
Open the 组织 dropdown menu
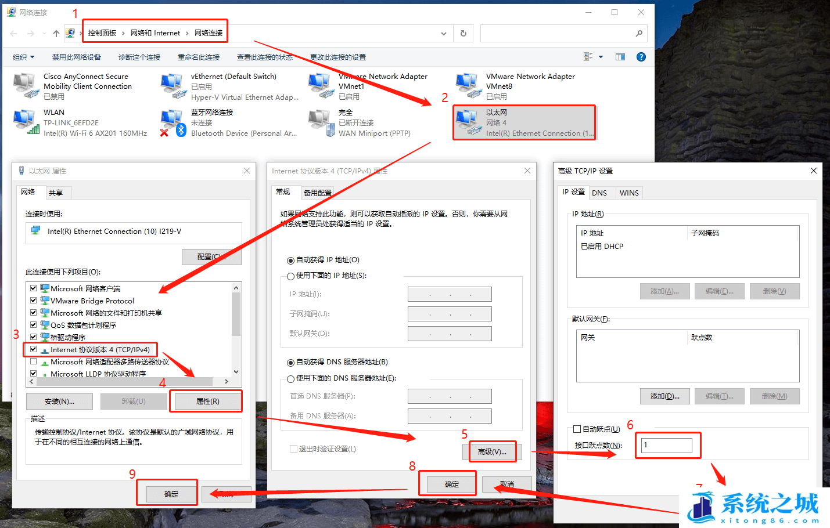click(x=24, y=57)
